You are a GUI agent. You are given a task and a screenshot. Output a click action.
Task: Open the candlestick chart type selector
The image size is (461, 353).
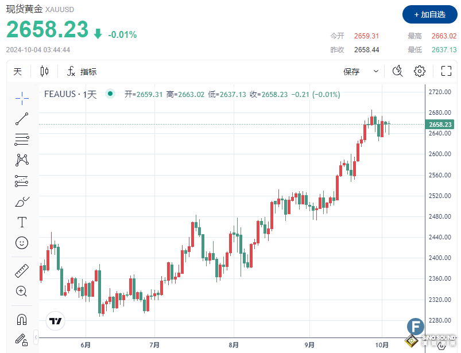[45, 71]
